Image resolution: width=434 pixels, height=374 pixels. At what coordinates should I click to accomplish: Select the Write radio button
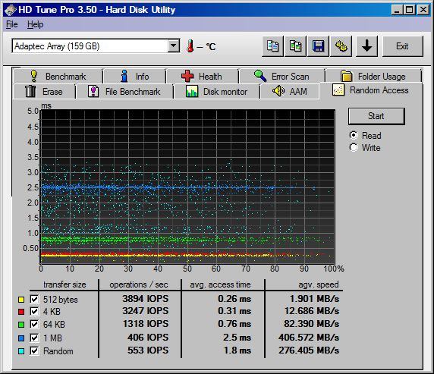tap(354, 147)
